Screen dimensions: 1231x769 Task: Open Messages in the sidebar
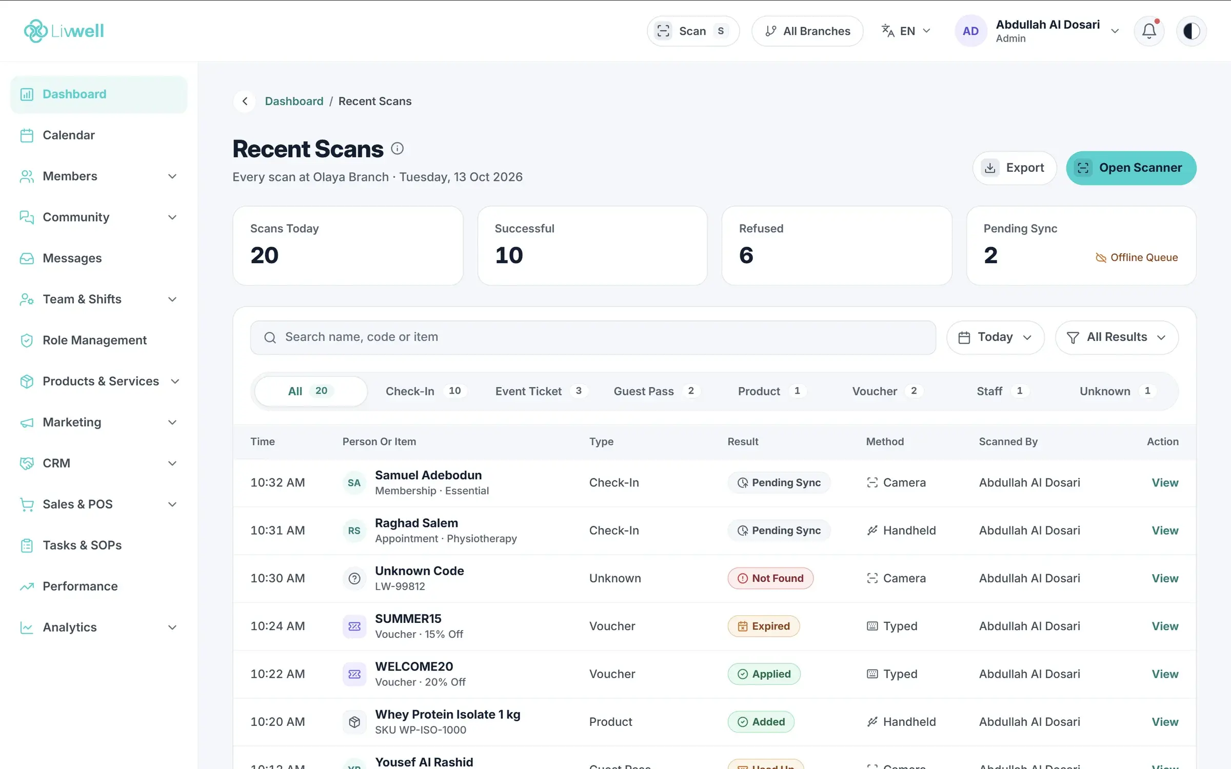coord(98,258)
